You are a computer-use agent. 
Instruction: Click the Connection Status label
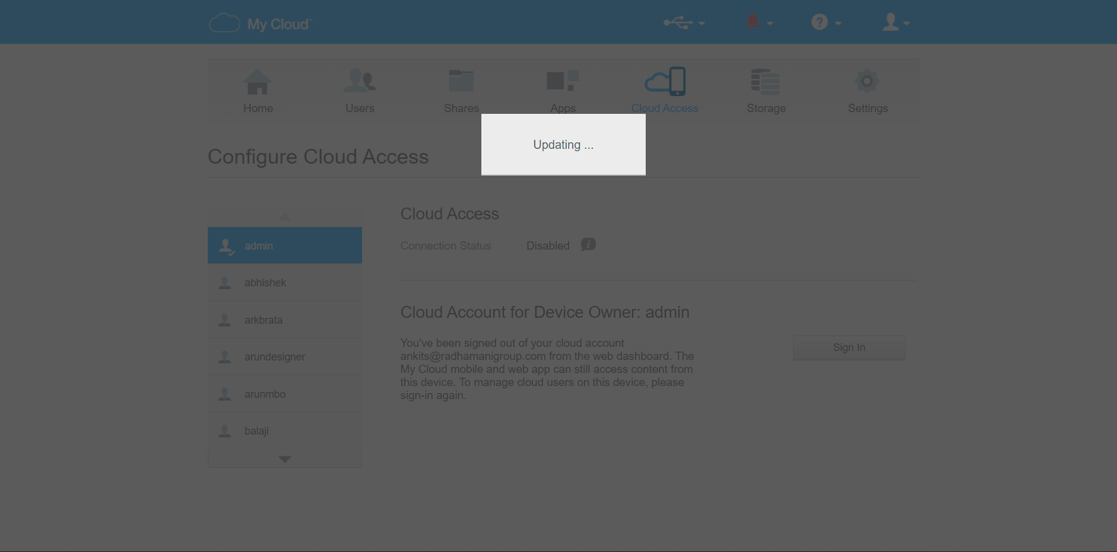click(446, 246)
